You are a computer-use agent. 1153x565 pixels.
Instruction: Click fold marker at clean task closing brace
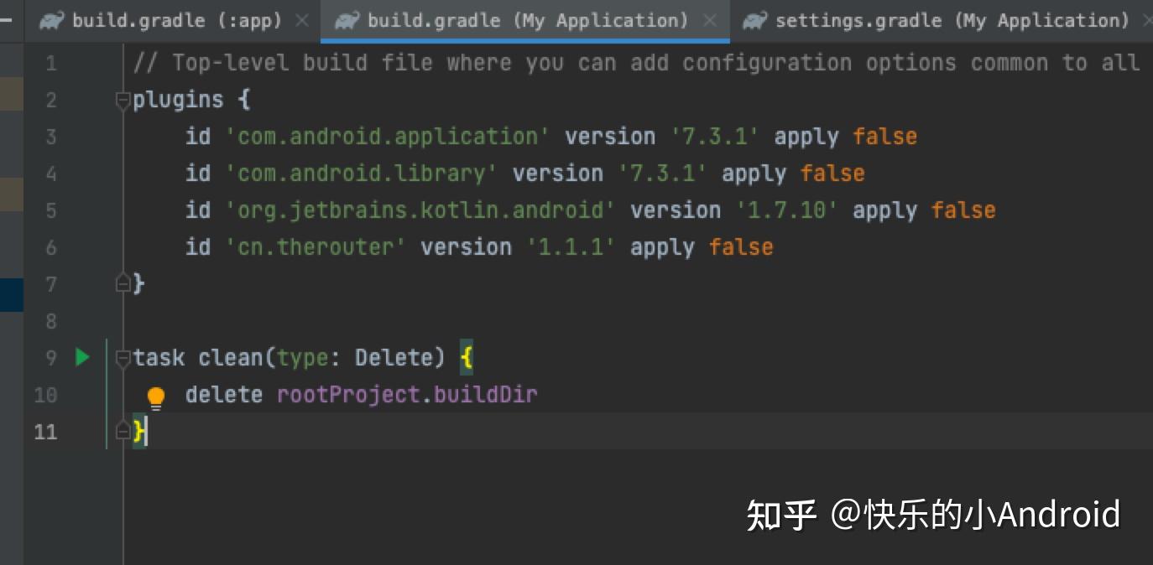[x=123, y=432]
